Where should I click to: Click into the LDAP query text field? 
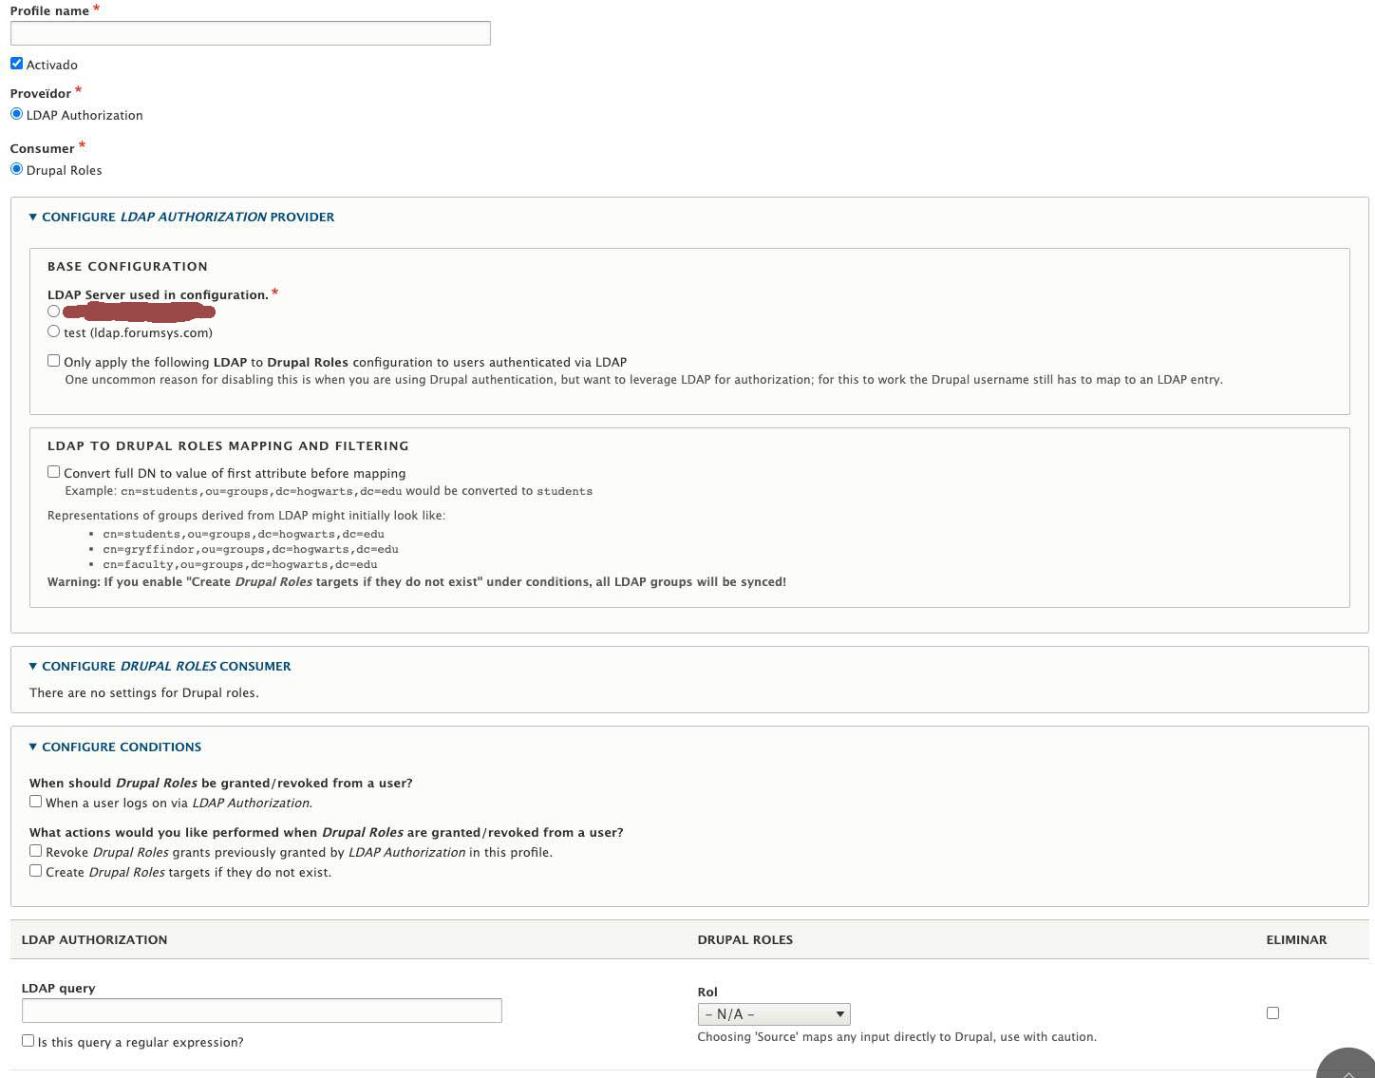pos(261,1011)
